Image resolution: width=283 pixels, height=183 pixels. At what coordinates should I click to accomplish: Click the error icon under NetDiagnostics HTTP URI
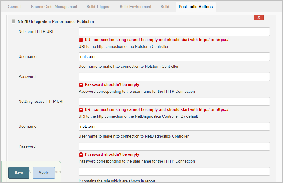81,110
